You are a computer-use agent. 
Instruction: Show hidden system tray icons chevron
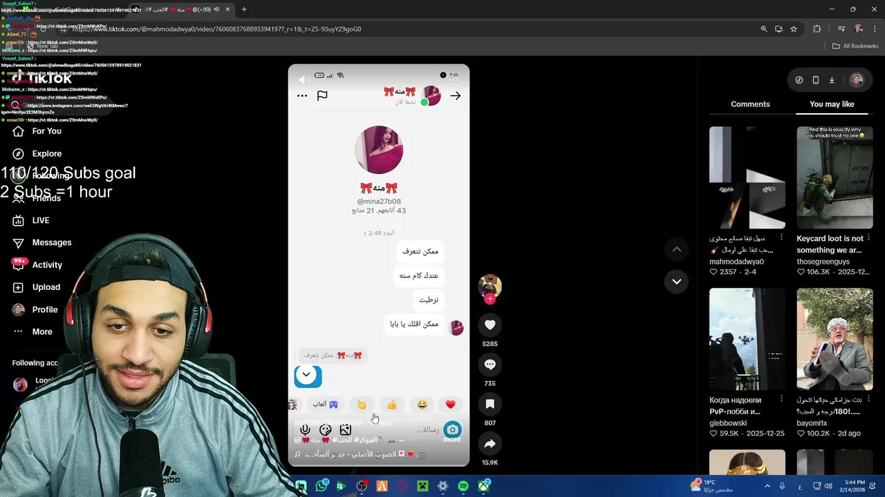click(x=767, y=486)
